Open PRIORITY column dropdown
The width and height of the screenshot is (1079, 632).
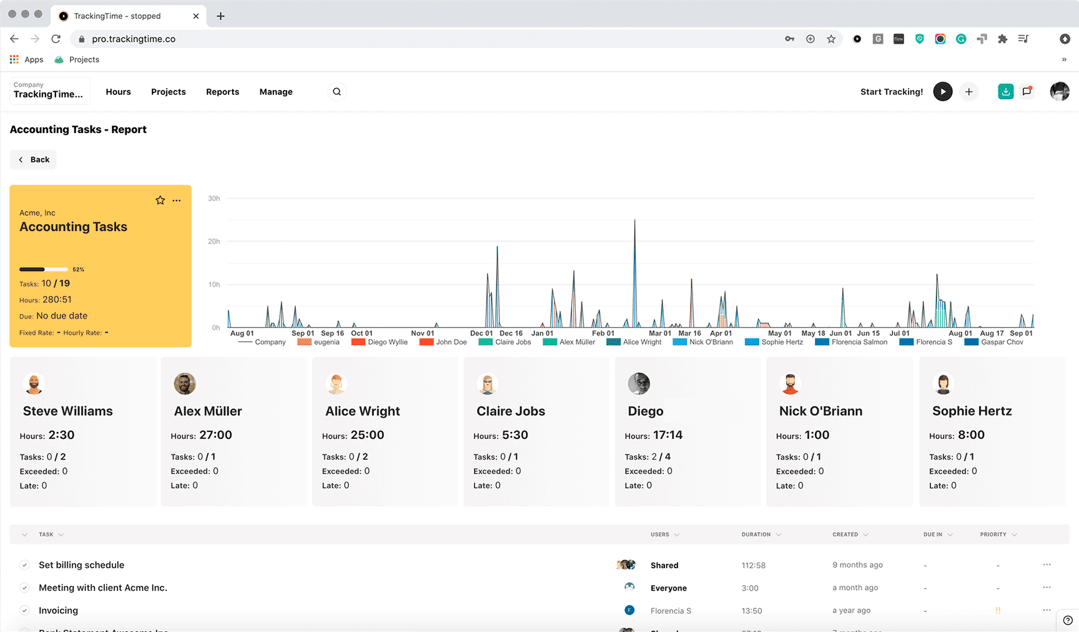(x=1014, y=535)
